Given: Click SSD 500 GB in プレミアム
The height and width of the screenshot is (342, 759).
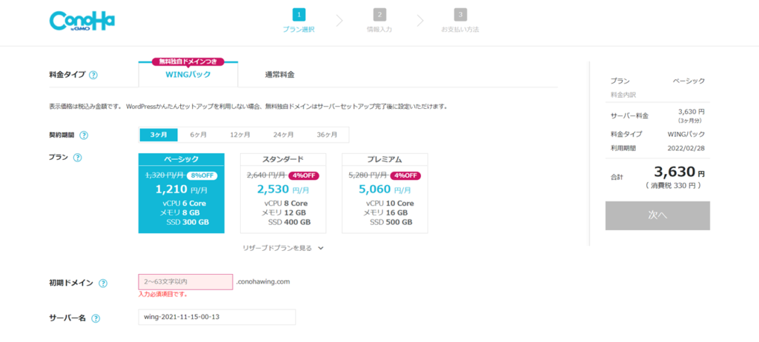Looking at the screenshot, I should (391, 223).
